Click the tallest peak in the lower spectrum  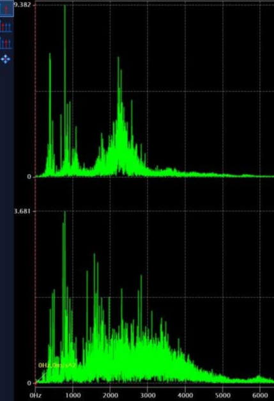[x=65, y=213]
